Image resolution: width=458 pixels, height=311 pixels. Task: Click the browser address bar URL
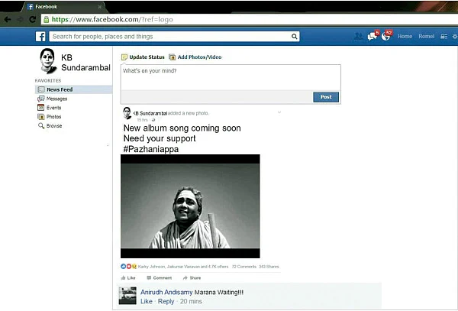[x=112, y=20]
